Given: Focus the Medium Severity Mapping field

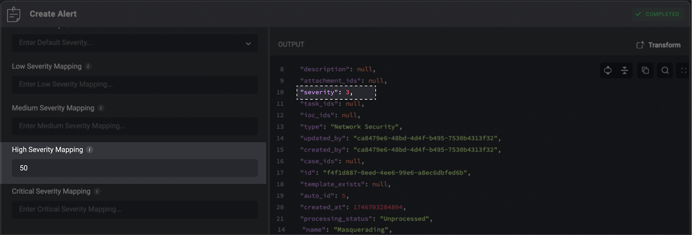Looking at the screenshot, I should tap(135, 126).
